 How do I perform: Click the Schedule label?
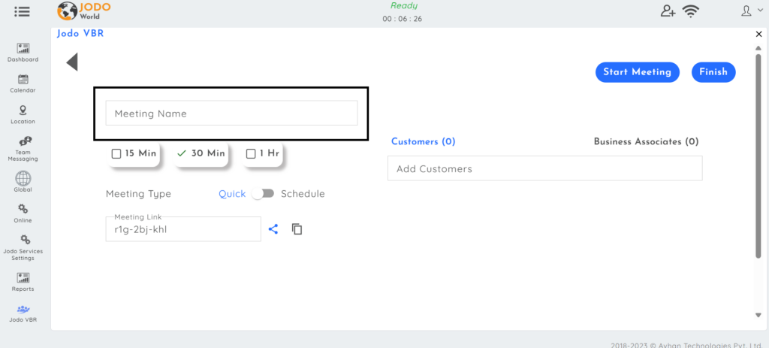(x=303, y=194)
